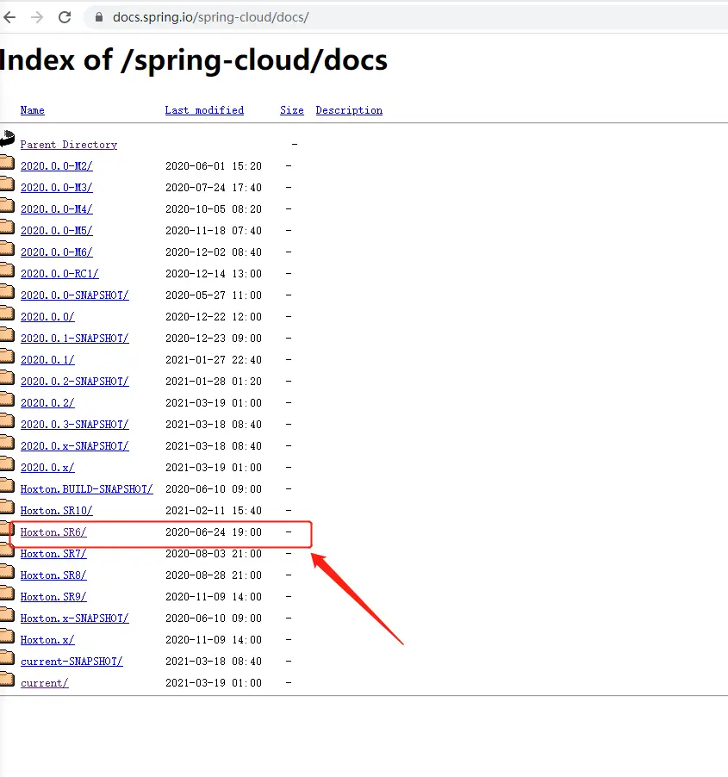Click folder icon beside 2020.0.0-M6/
This screenshot has height=777, width=728.
7,248
